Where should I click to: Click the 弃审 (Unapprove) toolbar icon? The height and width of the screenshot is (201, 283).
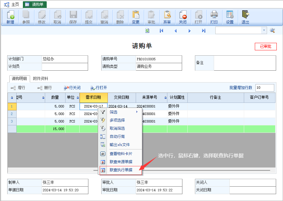tap(167, 17)
